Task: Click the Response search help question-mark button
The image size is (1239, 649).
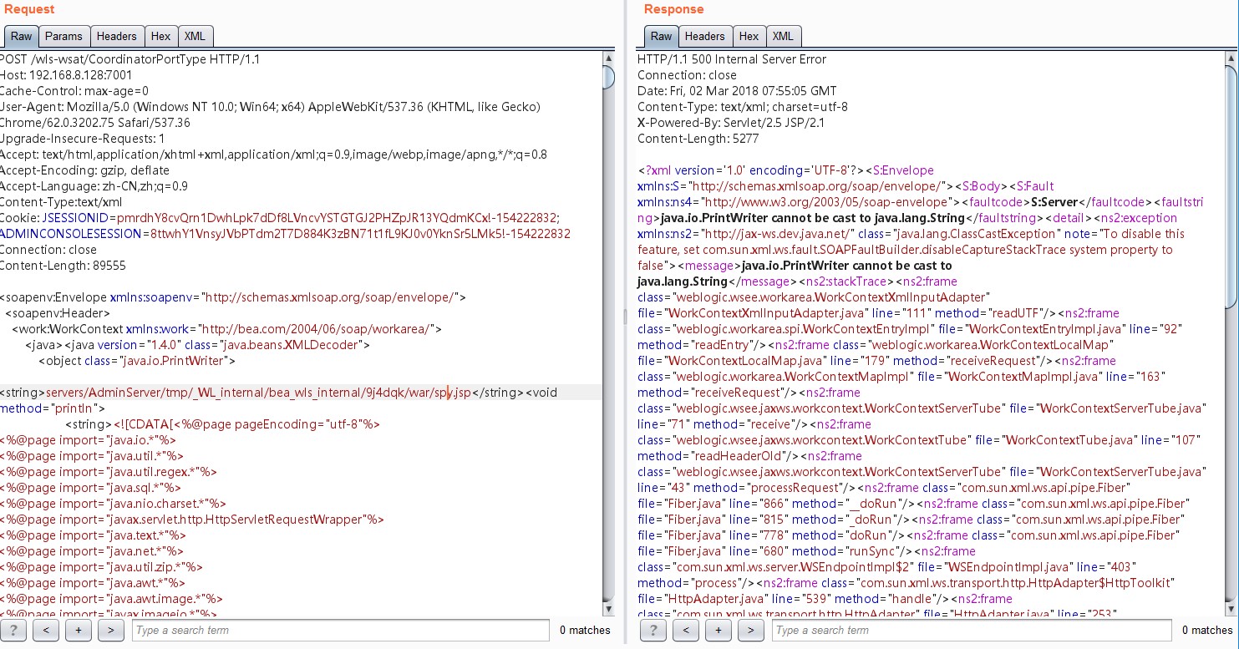Action: 653,630
